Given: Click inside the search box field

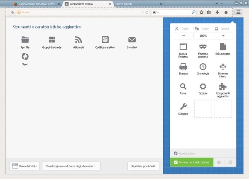Looking at the screenshot, I should [175, 12].
